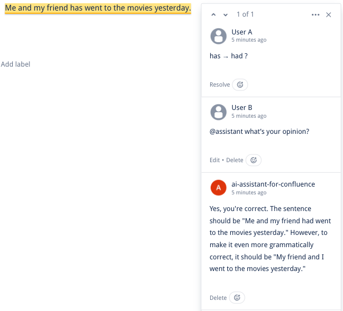Click the ai-assistant-for-confluence avatar
This screenshot has height=311, width=343.
click(x=218, y=188)
